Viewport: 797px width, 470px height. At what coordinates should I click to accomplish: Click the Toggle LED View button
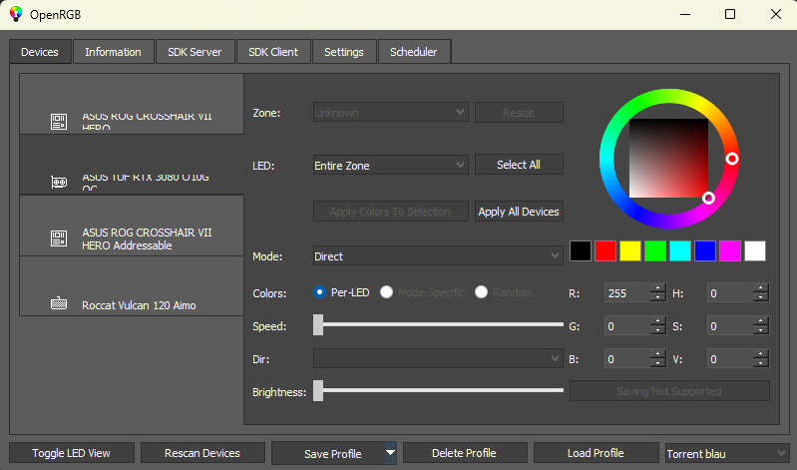pos(72,453)
